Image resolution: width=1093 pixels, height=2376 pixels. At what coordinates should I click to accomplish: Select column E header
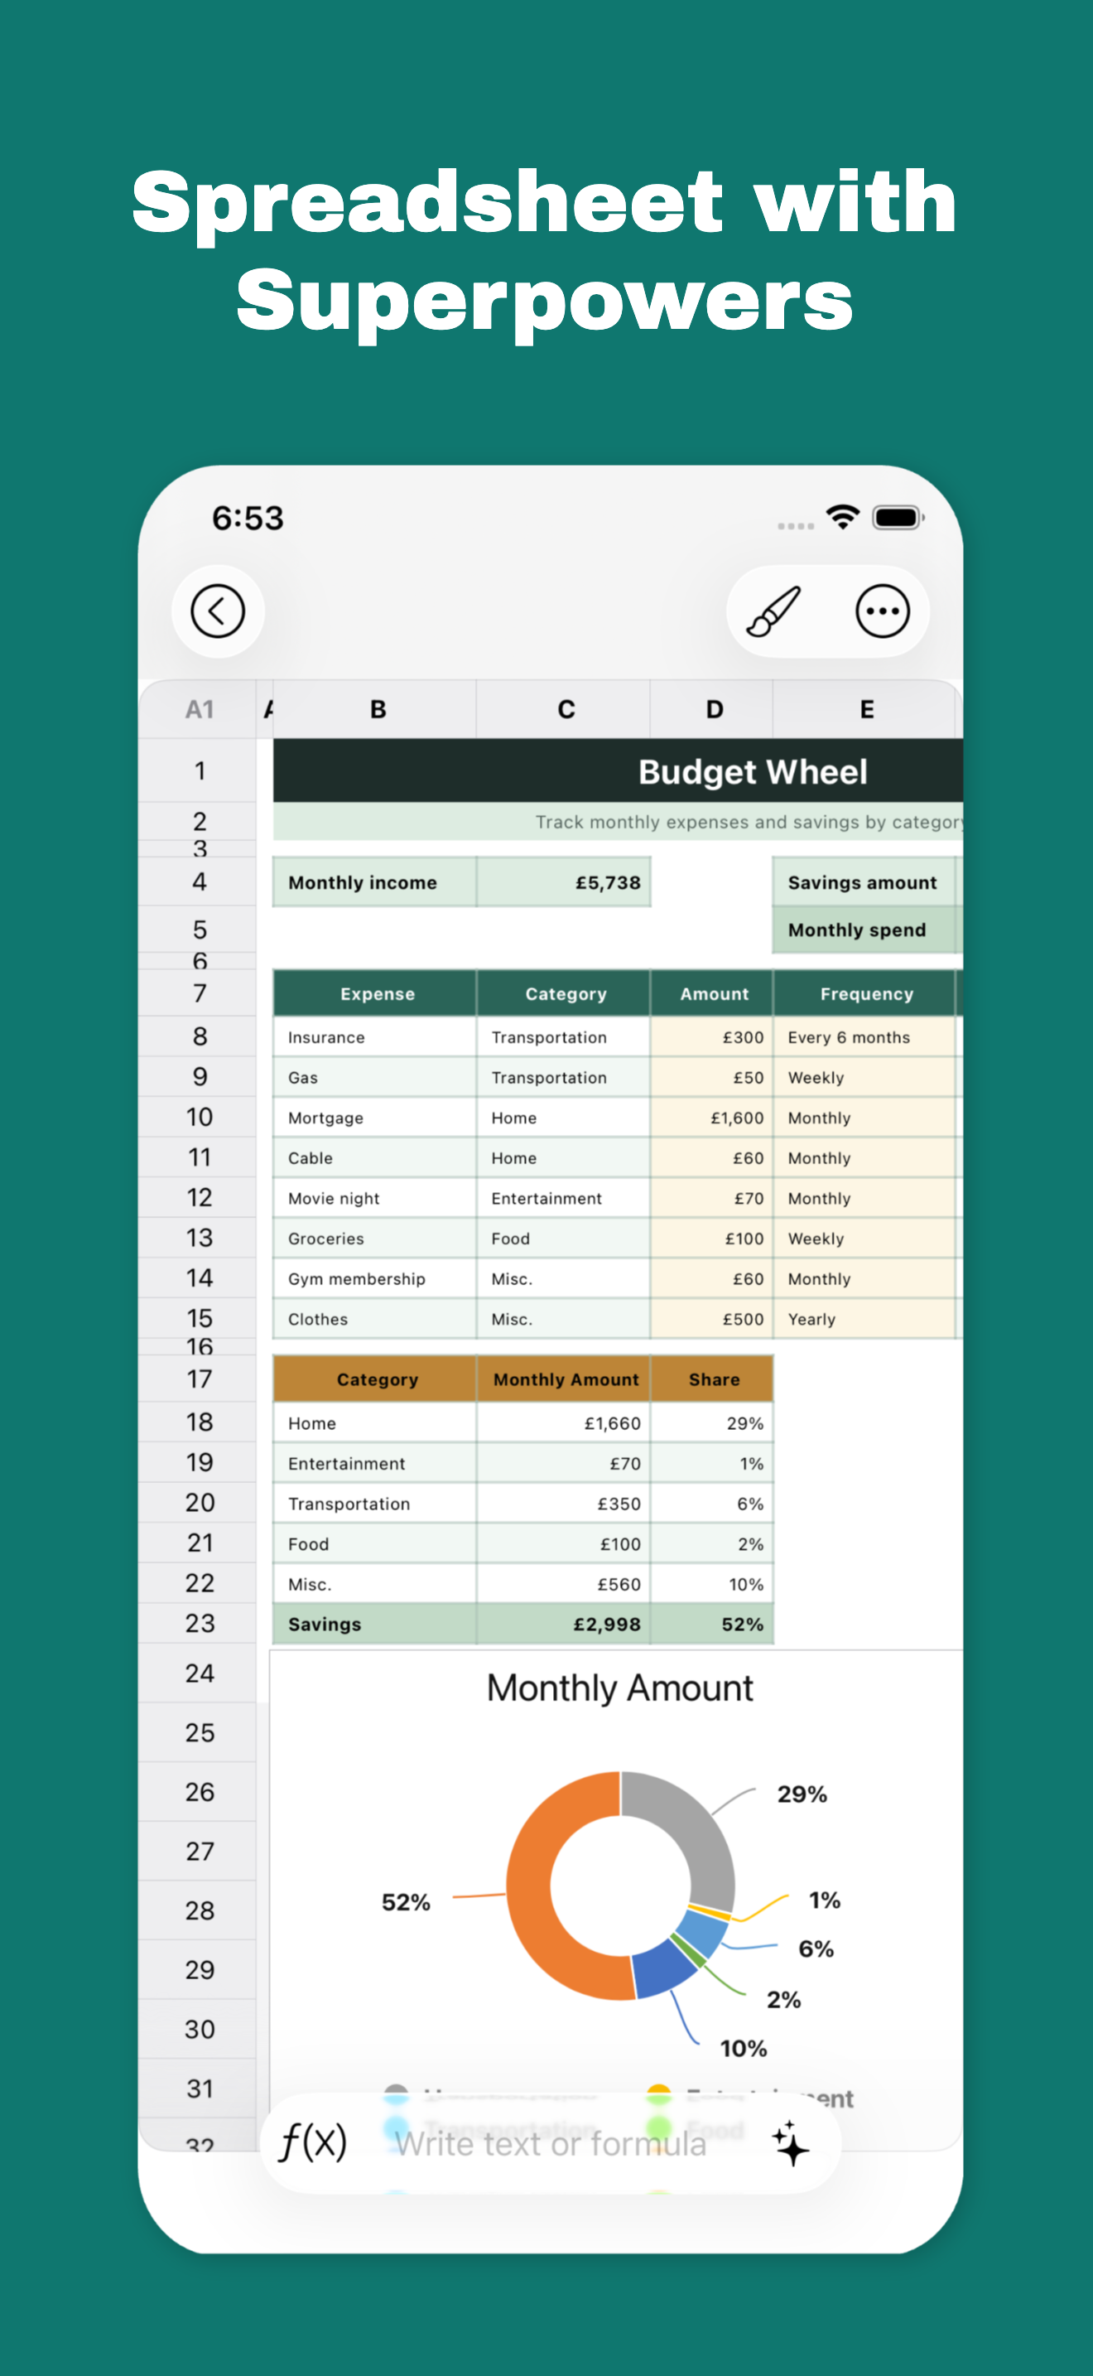[x=864, y=709]
